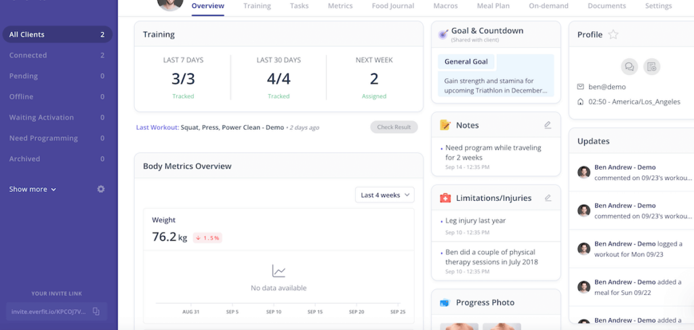Click the sidebar settings gear icon
This screenshot has width=694, height=330.
[x=101, y=189]
